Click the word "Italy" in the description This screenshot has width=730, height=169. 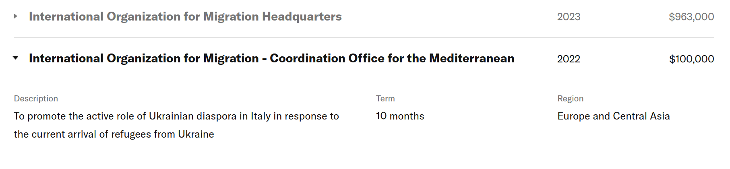(x=261, y=116)
